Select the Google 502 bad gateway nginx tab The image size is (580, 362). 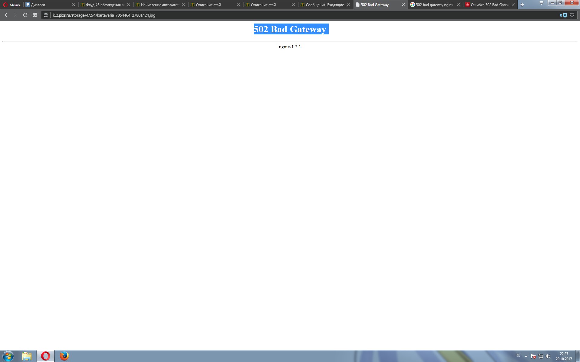(435, 5)
